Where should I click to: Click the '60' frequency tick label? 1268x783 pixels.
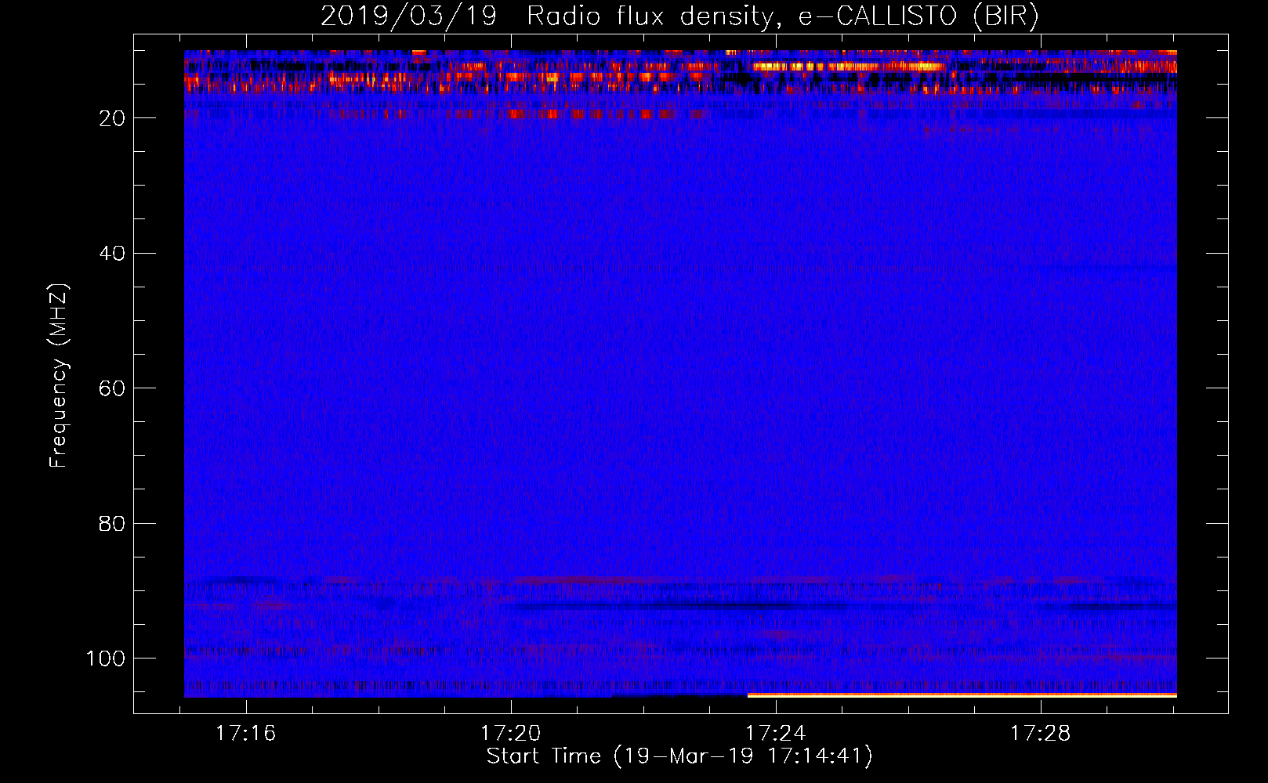coord(112,388)
